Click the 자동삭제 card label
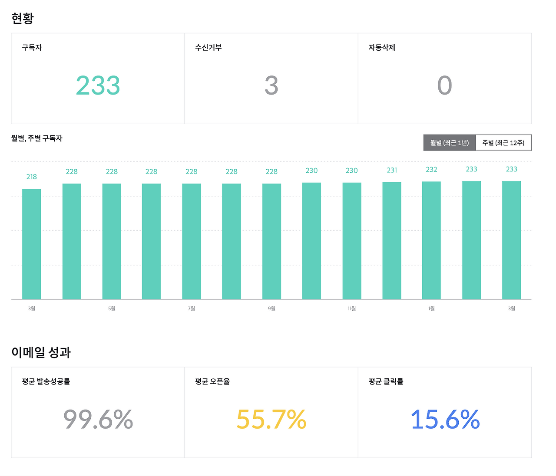This screenshot has height=476, width=556. coord(382,48)
